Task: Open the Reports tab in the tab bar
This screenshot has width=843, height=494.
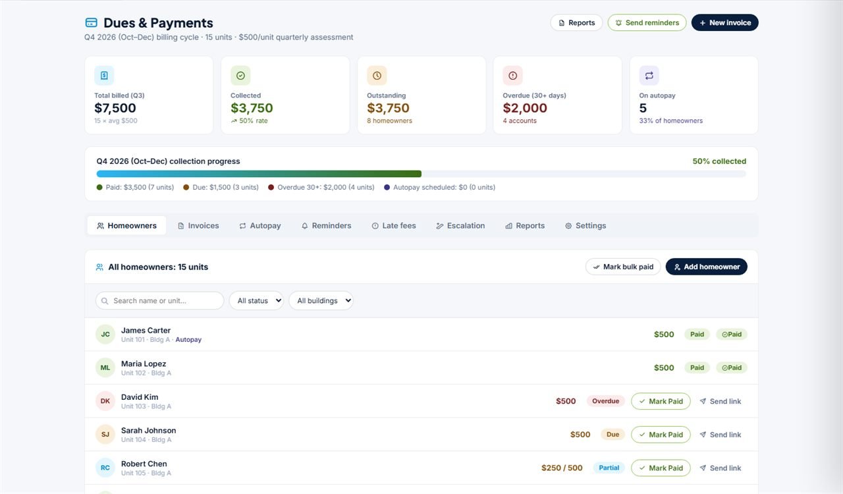Action: click(x=525, y=225)
